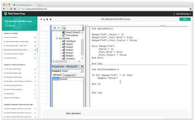Click the View Object icon in Project Explorer

click(x=58, y=28)
